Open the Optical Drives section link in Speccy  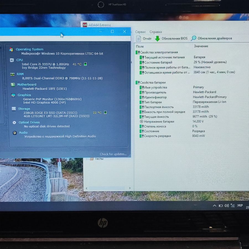pyautogui.click(x=29, y=122)
